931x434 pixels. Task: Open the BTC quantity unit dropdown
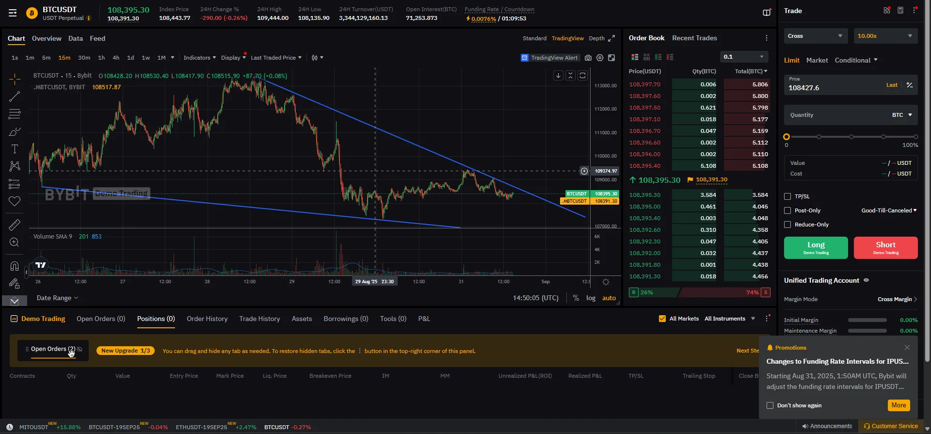pyautogui.click(x=902, y=115)
